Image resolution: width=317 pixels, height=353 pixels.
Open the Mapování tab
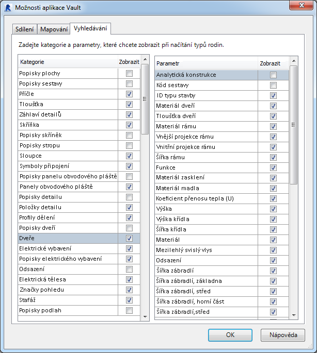54,29
